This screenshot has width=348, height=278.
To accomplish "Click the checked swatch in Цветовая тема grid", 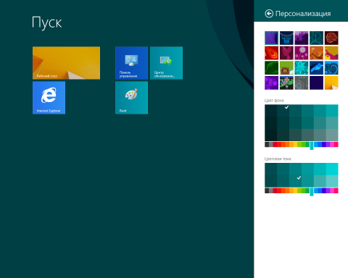I will point(295,181).
